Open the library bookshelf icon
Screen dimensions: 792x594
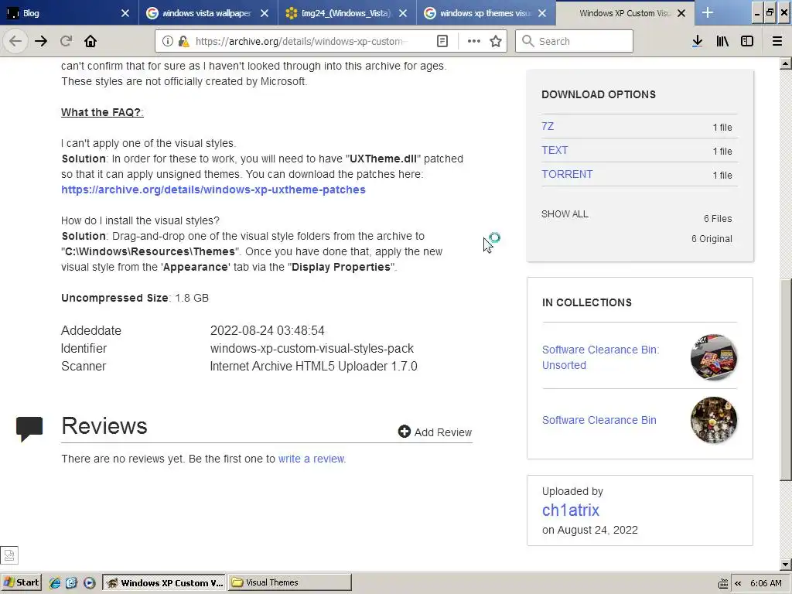tap(722, 41)
